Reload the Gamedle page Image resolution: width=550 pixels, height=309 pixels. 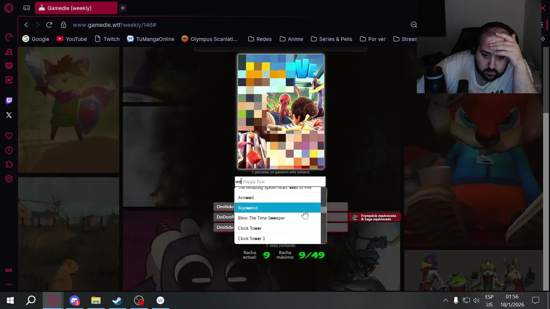point(49,25)
